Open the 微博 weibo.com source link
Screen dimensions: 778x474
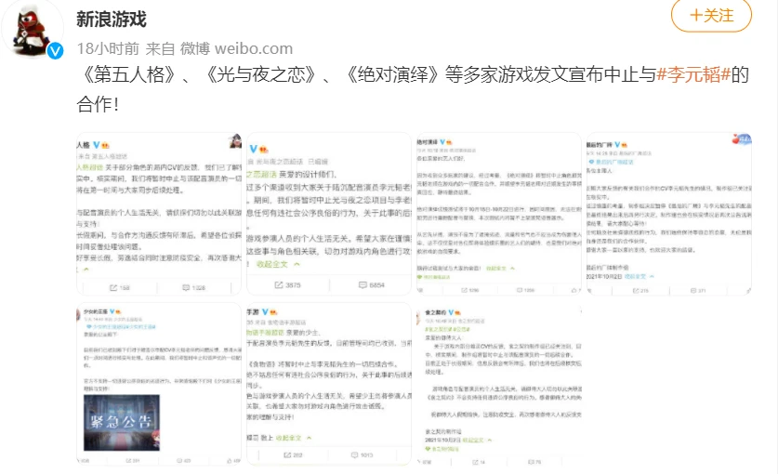coord(236,48)
